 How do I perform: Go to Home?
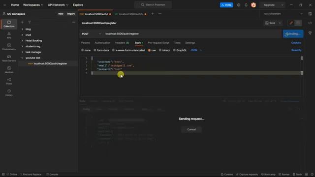pyautogui.click(x=15, y=5)
